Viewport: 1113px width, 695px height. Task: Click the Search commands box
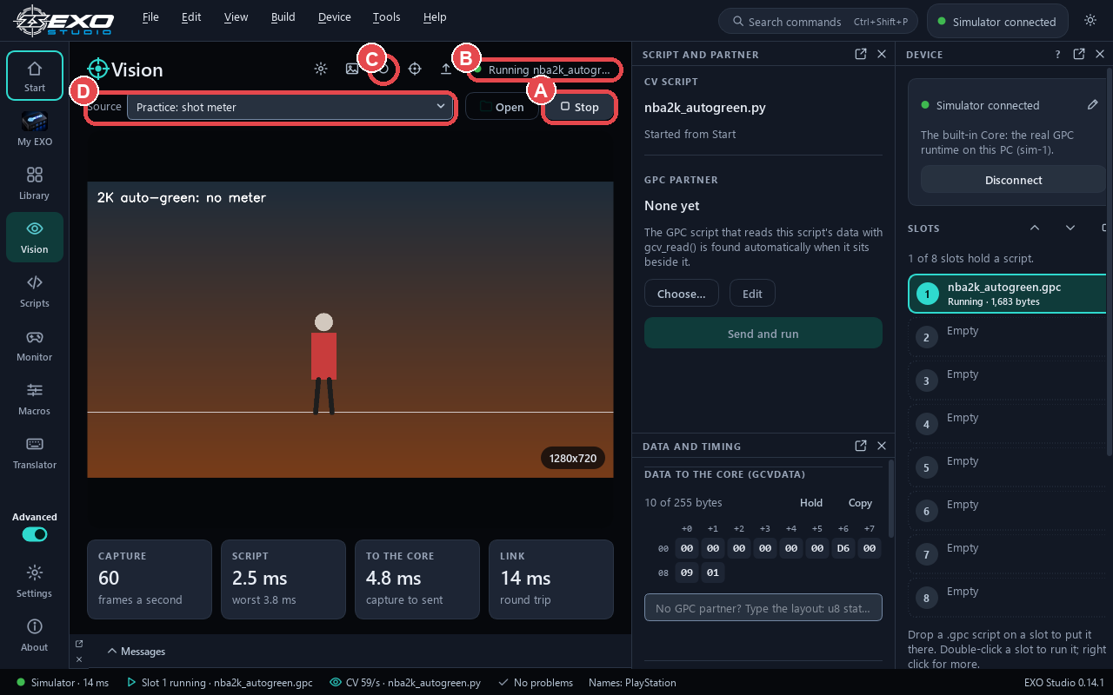coord(819,21)
